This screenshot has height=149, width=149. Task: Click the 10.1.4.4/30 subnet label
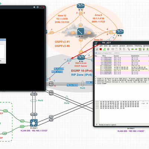pos(59,69)
